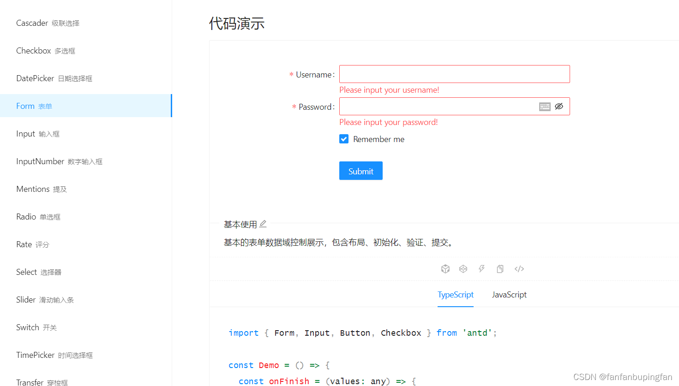
Task: Open demo in CodePen icon
Action: 463,269
